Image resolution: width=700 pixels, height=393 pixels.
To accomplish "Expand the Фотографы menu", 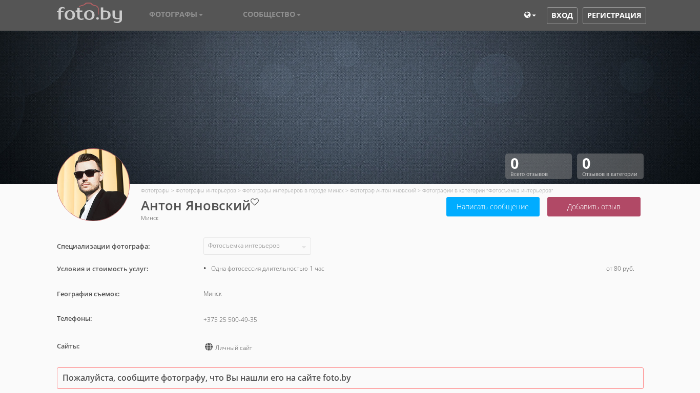I will tap(176, 14).
